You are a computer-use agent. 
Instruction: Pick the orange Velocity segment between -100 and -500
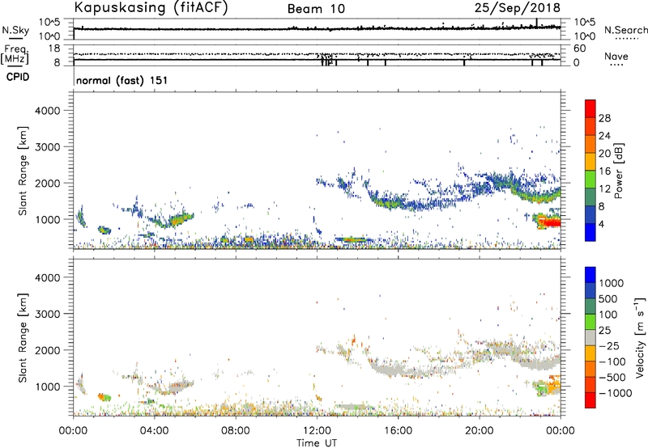coord(590,369)
